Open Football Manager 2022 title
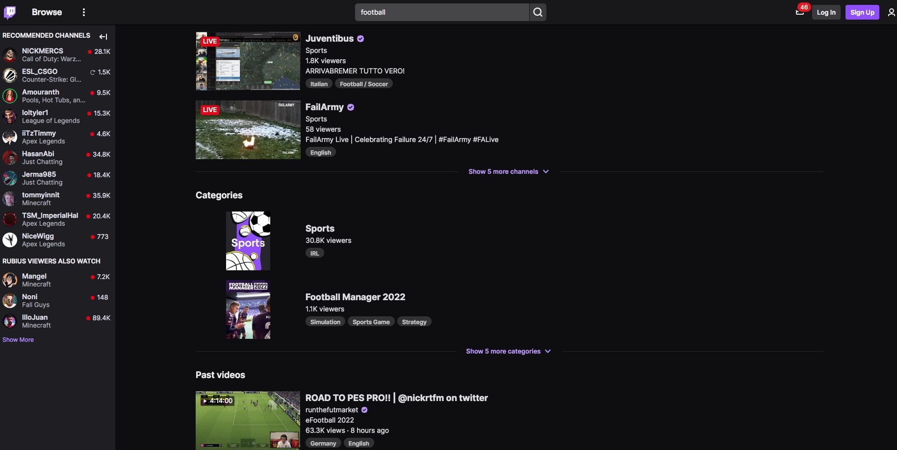897x450 pixels. (x=356, y=297)
